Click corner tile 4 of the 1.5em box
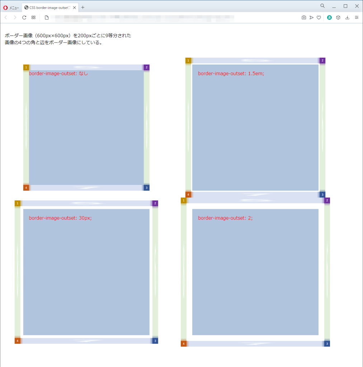Screen dimensions: 363x367 click(188, 195)
